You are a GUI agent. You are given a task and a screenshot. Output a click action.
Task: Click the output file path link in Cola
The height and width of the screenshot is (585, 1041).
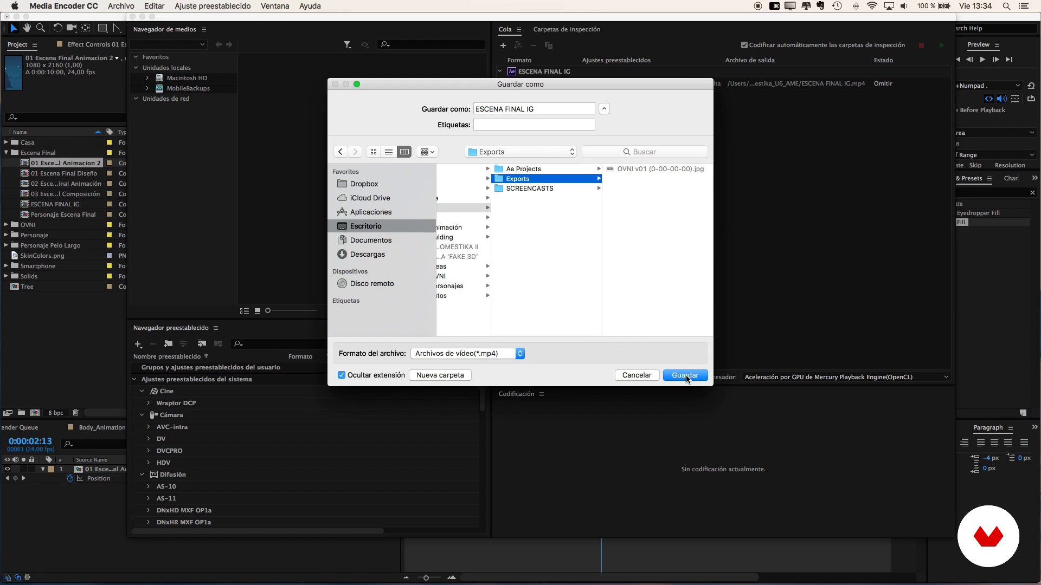pyautogui.click(x=796, y=83)
